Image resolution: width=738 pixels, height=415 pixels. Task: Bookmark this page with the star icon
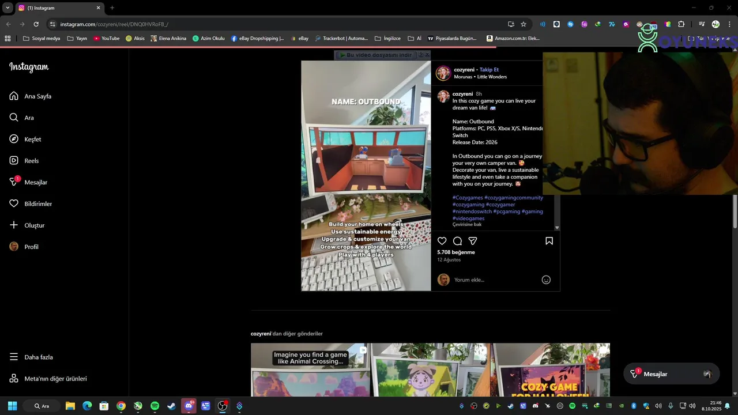524,24
